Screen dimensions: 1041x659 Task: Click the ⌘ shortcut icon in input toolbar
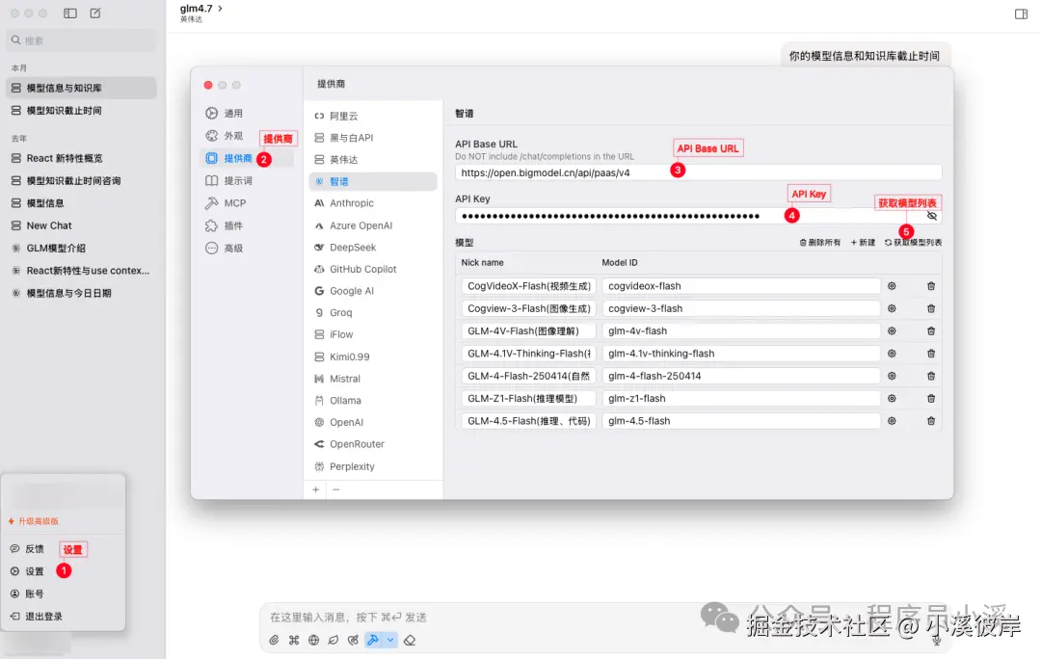tap(293, 639)
